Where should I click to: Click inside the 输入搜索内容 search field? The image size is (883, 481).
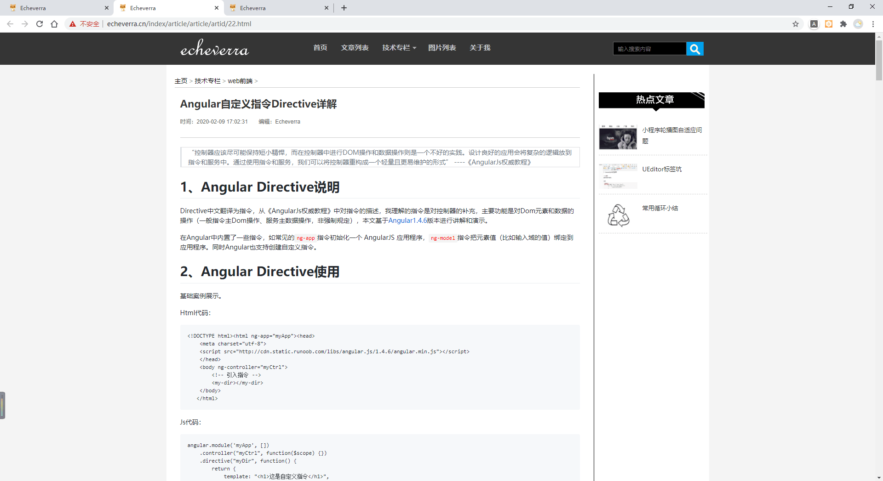point(649,49)
